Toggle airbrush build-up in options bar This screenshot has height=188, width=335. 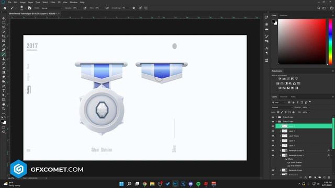[107, 8]
